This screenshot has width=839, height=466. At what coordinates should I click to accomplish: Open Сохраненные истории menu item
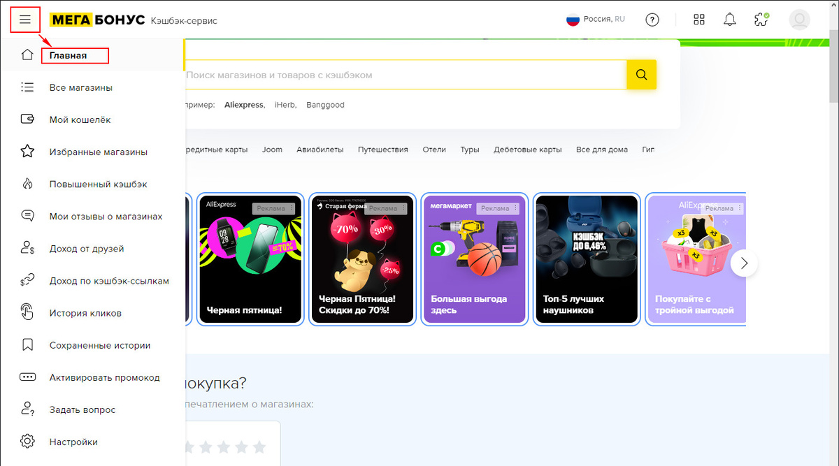pyautogui.click(x=100, y=345)
